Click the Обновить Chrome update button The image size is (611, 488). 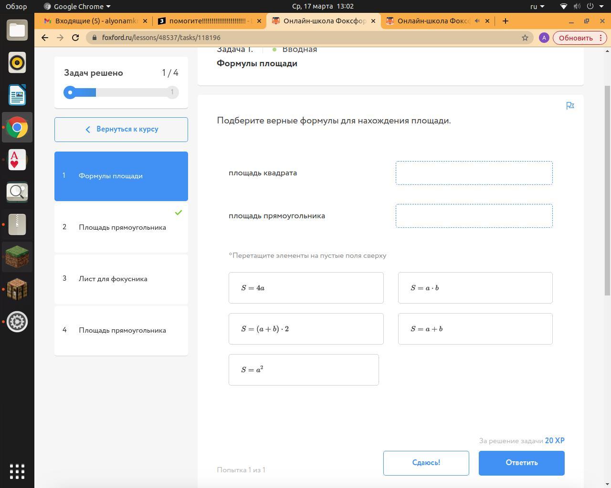579,38
